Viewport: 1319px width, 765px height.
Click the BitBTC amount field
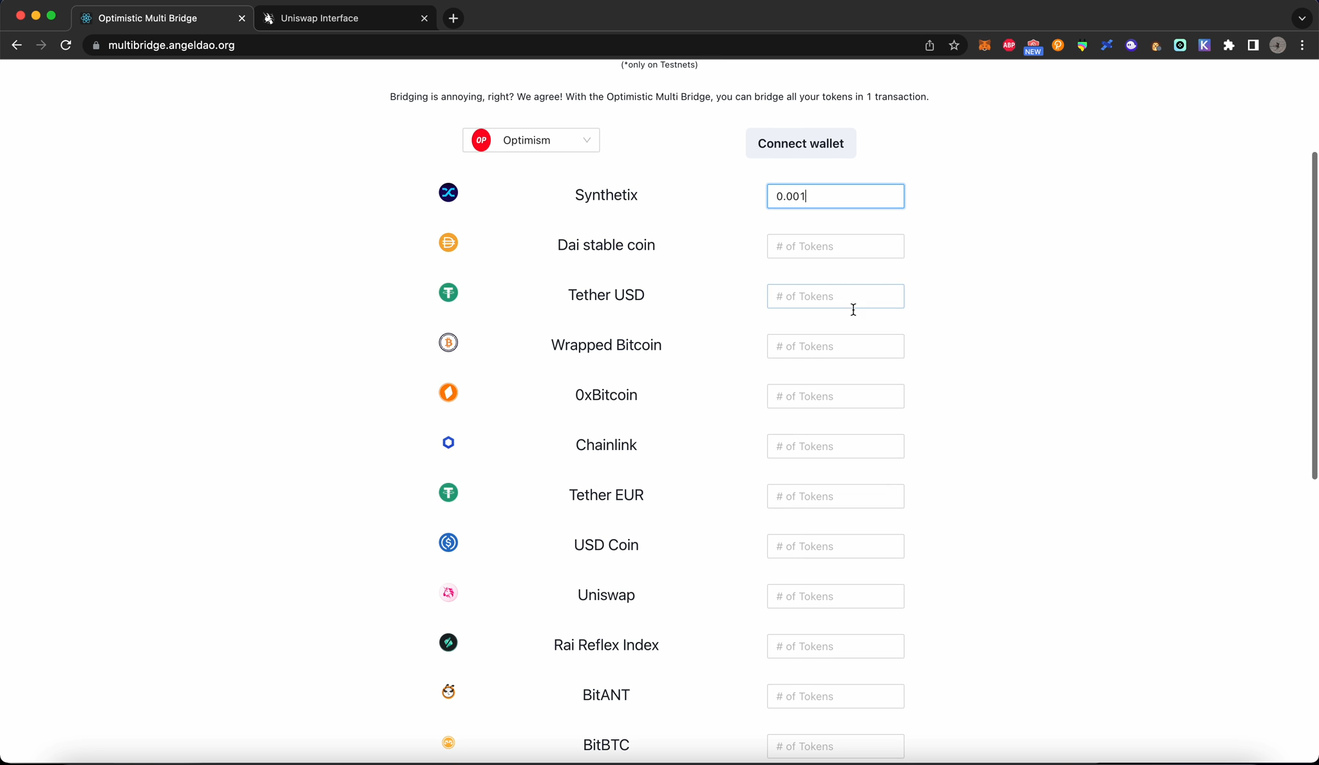tap(835, 746)
